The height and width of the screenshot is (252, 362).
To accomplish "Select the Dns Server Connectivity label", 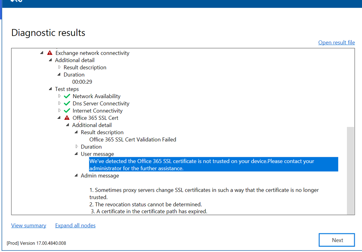I will [x=101, y=103].
